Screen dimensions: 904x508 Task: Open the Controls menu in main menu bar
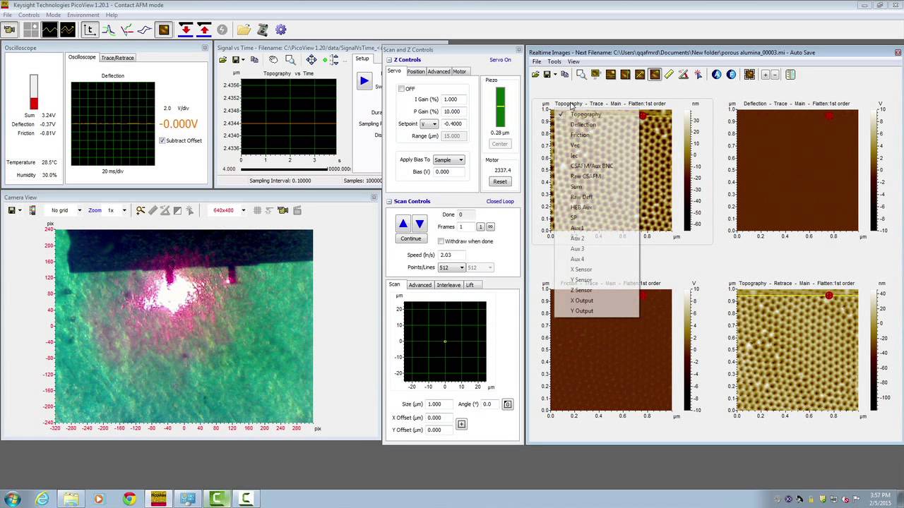tap(29, 15)
